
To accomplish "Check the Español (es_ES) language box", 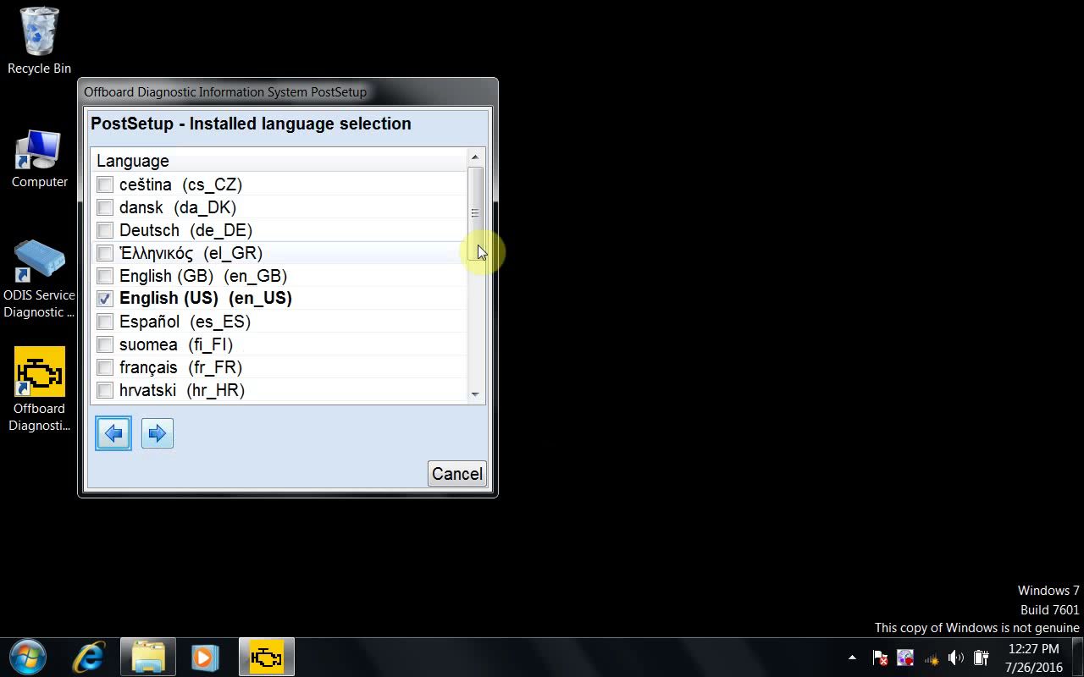I will pos(105,322).
